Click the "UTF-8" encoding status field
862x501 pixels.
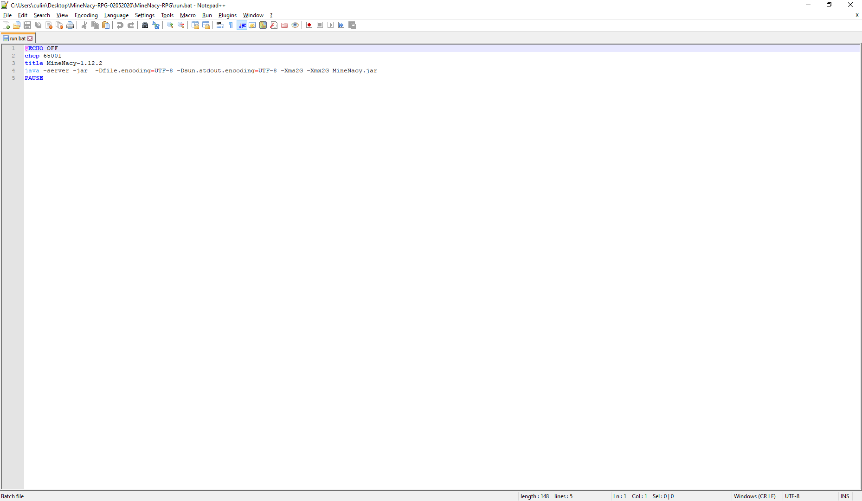792,496
